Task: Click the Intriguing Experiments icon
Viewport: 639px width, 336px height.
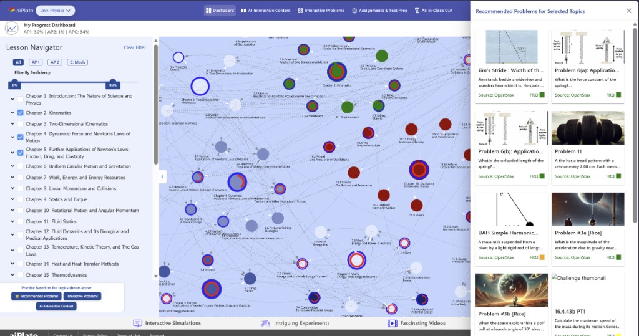Action: [265, 324]
